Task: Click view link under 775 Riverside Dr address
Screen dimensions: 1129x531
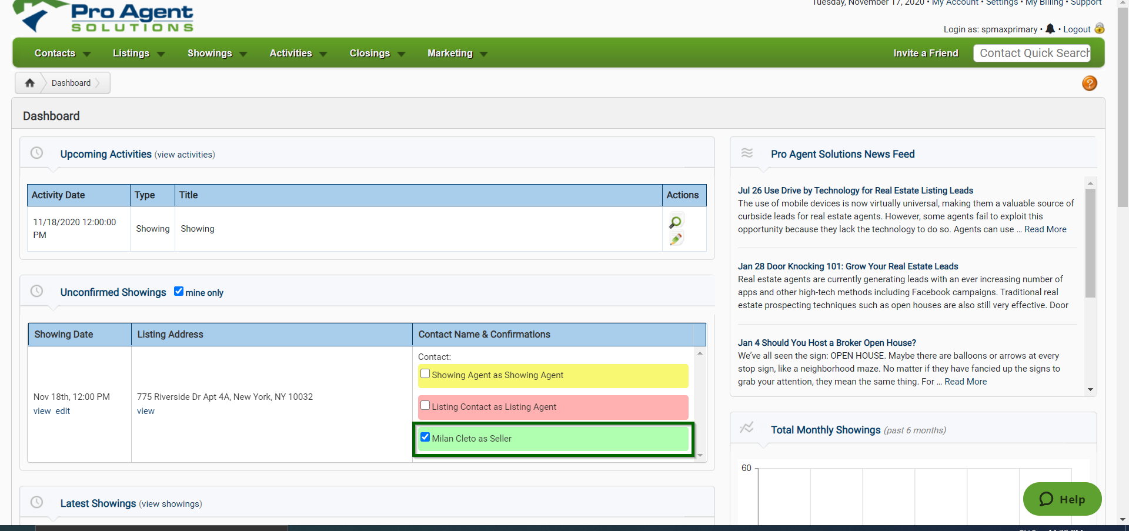Action: tap(146, 411)
